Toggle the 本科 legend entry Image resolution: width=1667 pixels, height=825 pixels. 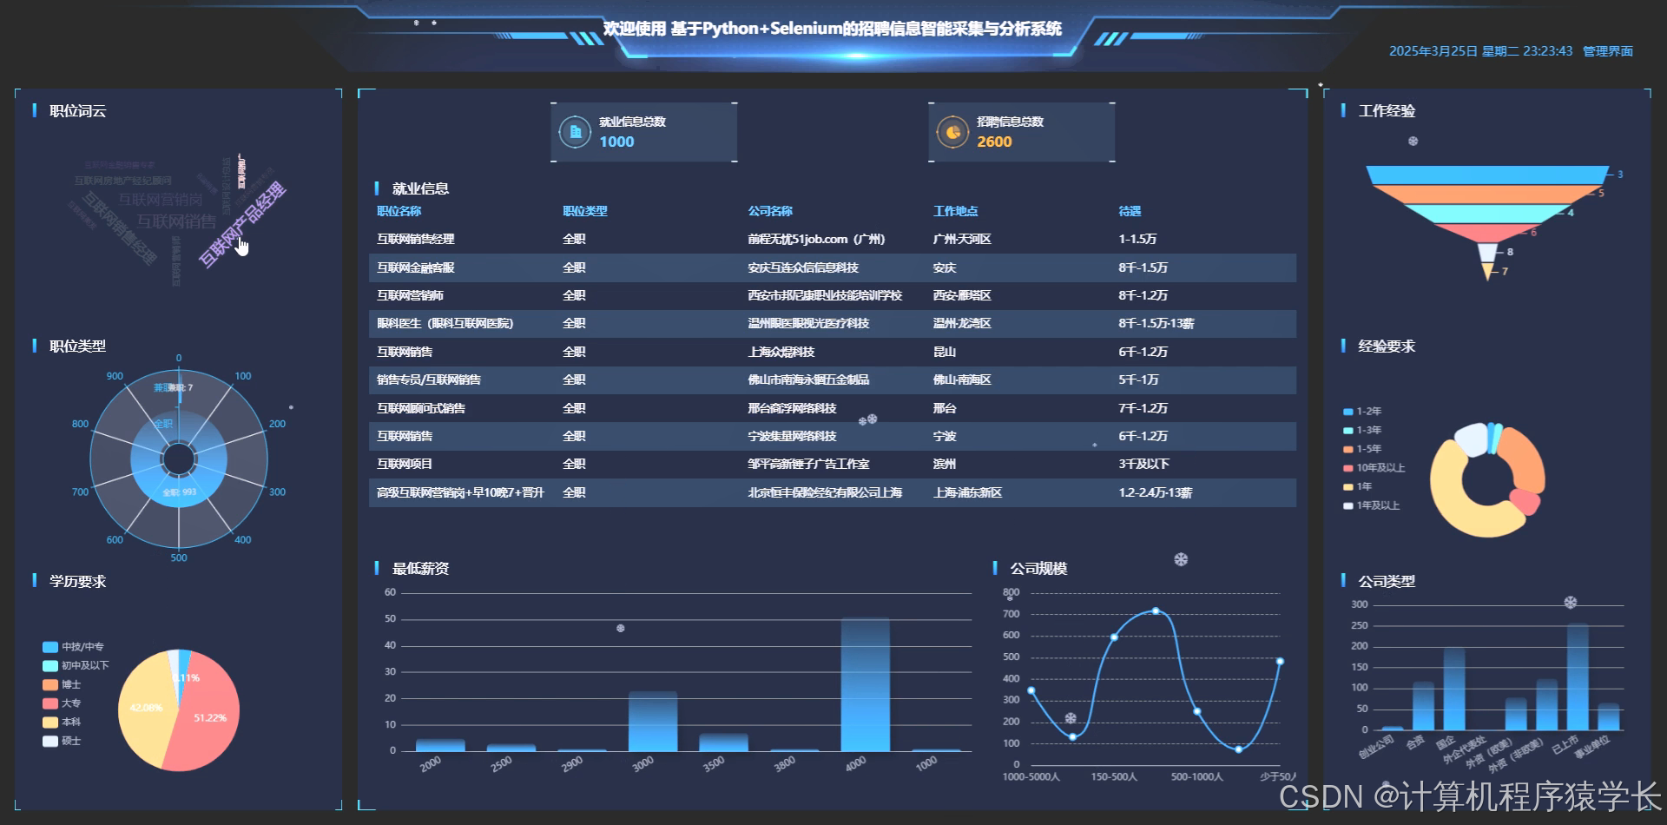tap(62, 722)
